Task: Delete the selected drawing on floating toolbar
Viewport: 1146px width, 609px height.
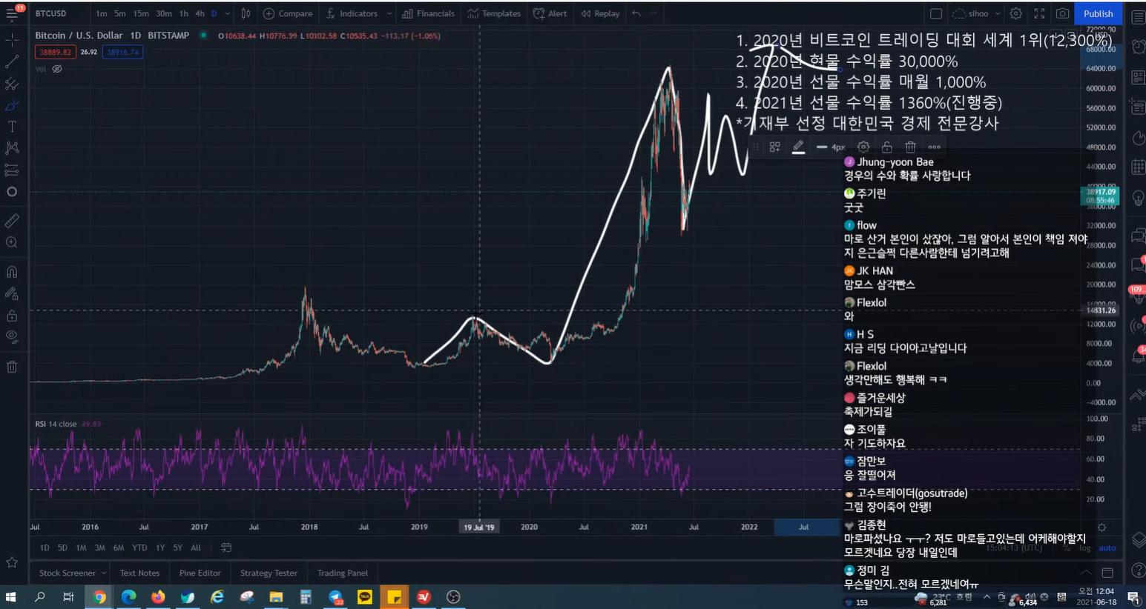Action: [910, 147]
